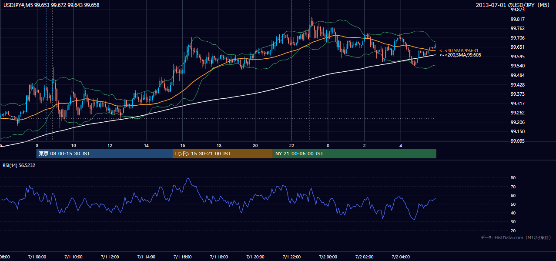
Task: Click the bottom time label 7/2 02:00
Action: pos(365,257)
